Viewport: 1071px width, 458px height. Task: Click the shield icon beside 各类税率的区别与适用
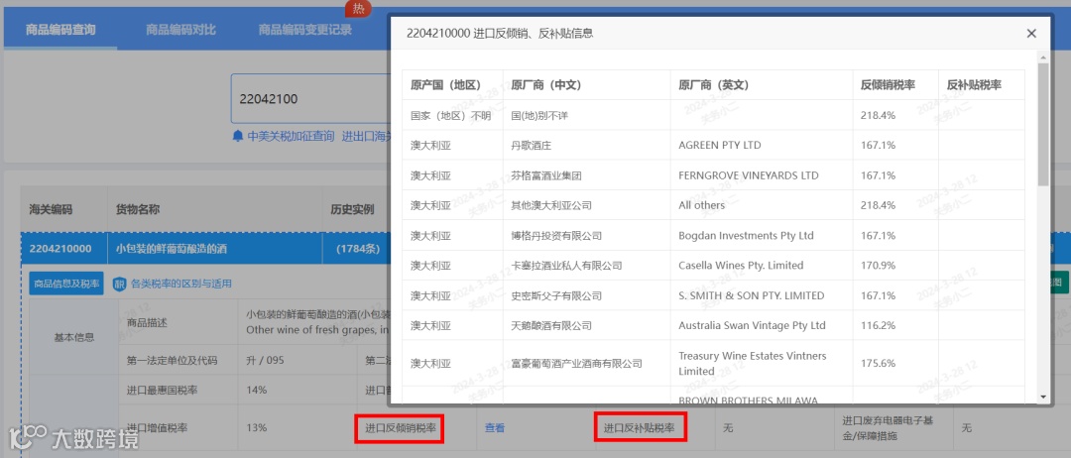click(120, 284)
